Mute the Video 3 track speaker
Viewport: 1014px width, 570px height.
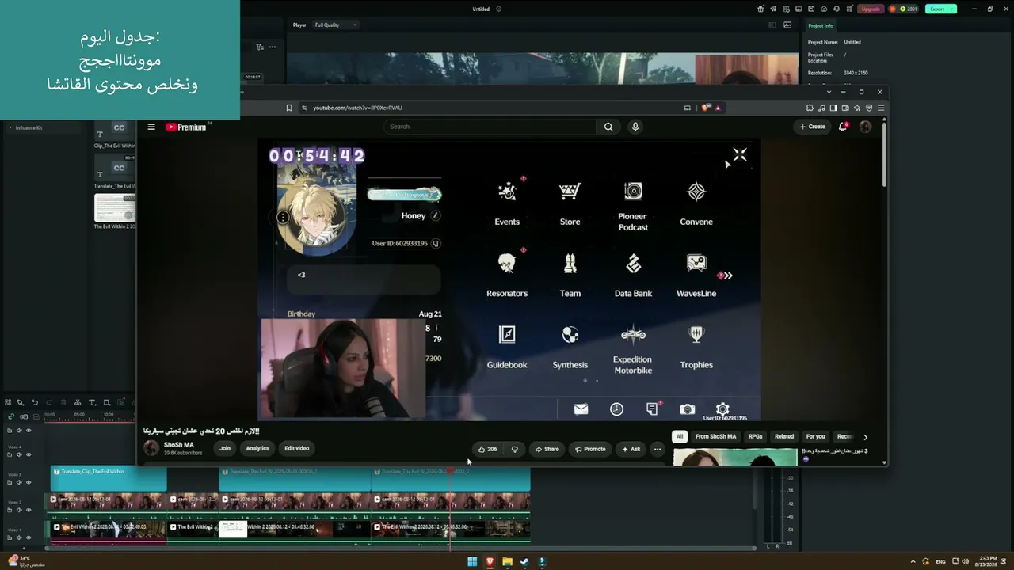(x=19, y=482)
